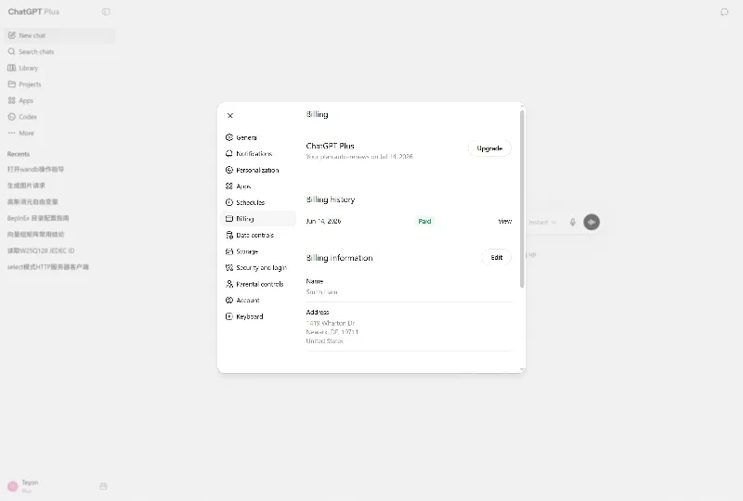Open Apps tab in settings dialog
Viewport: 743px width, 501px height.
pyautogui.click(x=258, y=186)
